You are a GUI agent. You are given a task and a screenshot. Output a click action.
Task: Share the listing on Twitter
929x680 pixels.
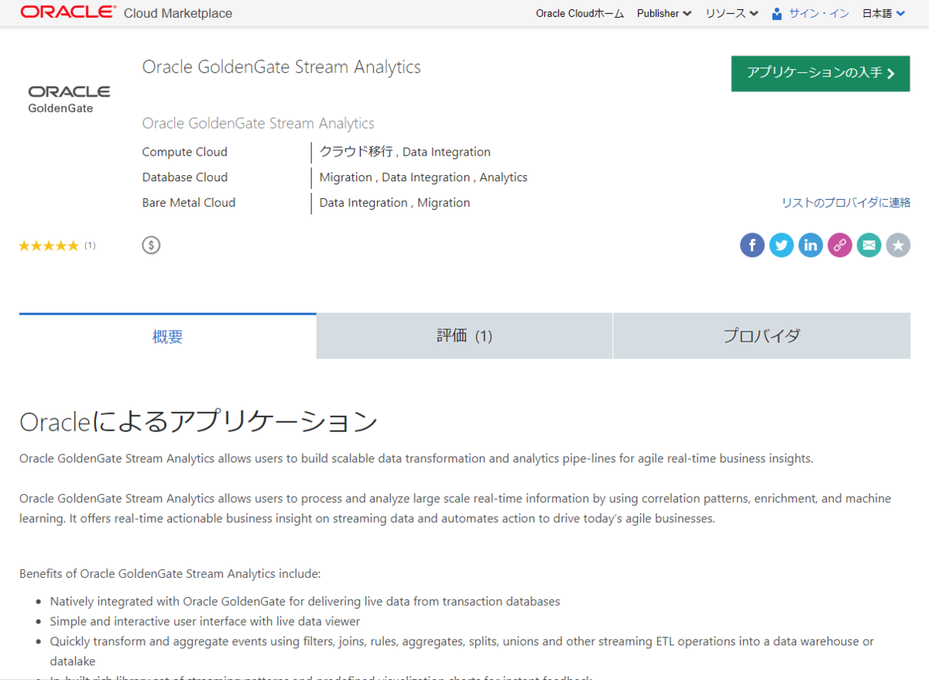[781, 245]
